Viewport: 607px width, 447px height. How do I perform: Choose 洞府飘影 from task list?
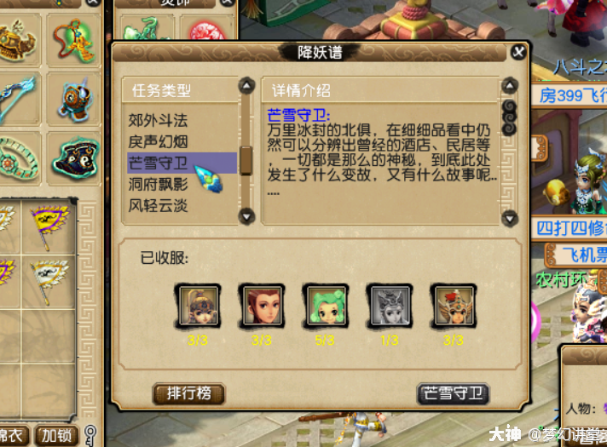[x=158, y=185]
